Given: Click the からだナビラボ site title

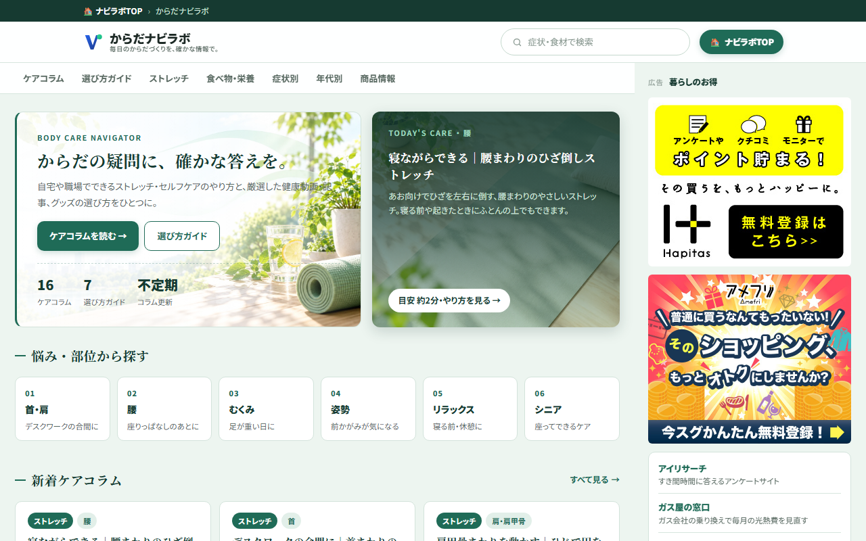Looking at the screenshot, I should [150, 38].
